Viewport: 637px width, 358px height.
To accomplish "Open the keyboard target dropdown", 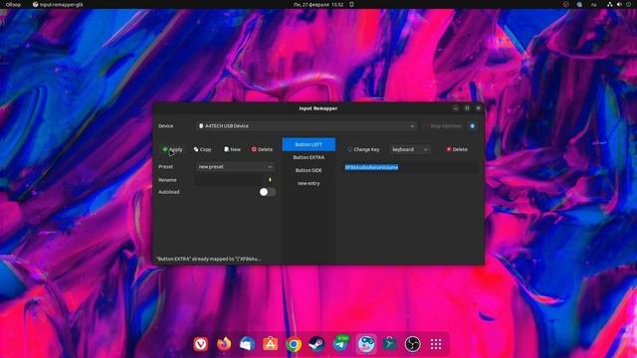I will point(410,149).
